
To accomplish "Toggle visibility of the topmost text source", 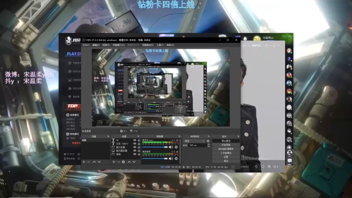I will 135,140.
